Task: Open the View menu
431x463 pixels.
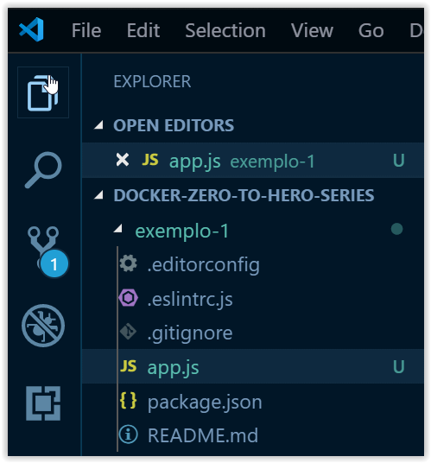Action: (x=312, y=30)
